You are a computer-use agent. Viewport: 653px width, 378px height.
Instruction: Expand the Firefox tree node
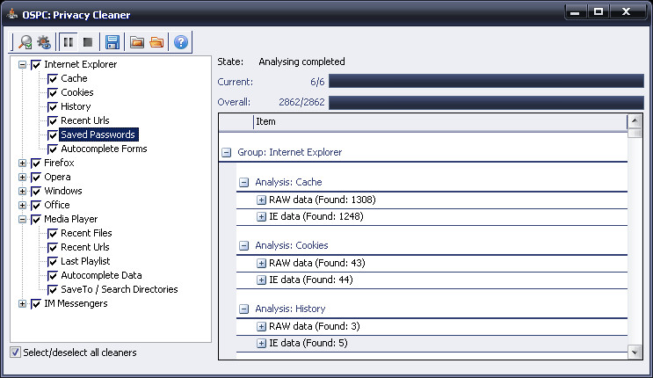pos(23,163)
